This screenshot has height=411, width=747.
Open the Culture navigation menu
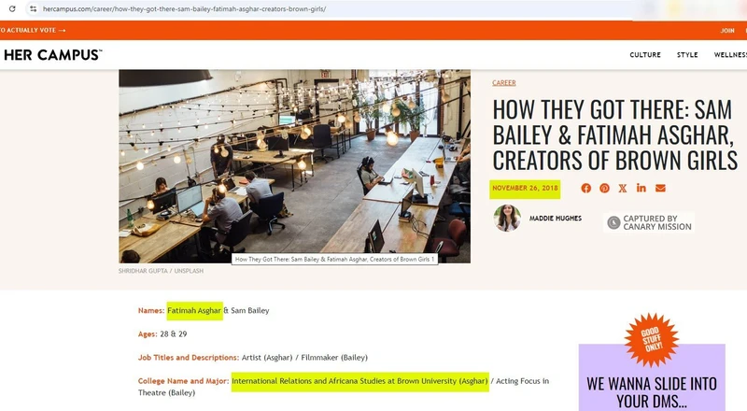click(645, 55)
